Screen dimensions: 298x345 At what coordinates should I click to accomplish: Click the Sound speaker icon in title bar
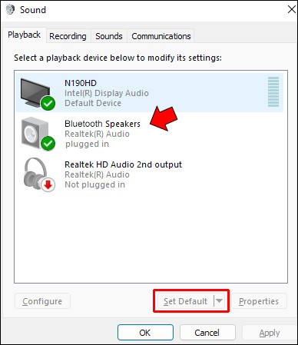10,10
